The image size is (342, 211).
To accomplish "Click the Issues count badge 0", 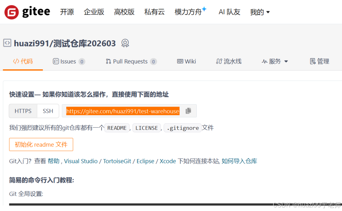I will [x=82, y=62].
